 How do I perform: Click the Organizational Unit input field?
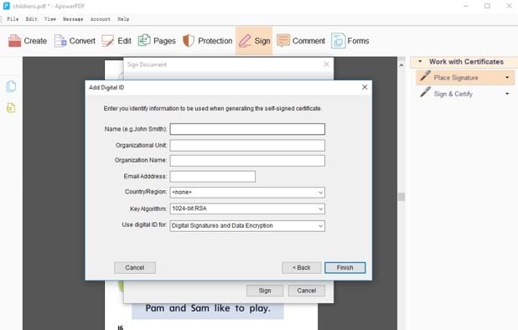[247, 145]
